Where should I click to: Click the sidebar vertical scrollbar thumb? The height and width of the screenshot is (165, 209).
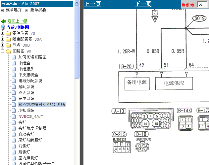click(x=77, y=42)
